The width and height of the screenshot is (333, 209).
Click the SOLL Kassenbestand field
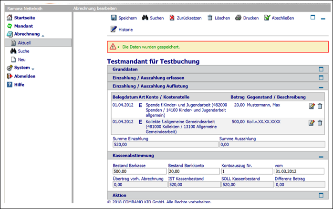pos(248,185)
